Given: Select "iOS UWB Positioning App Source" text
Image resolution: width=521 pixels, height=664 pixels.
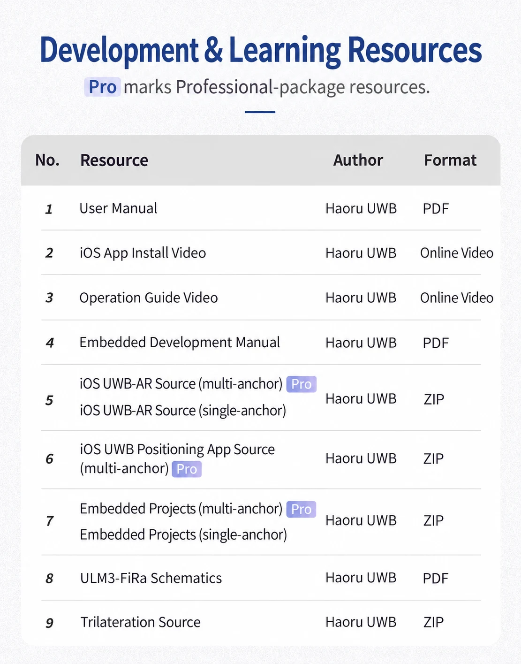Looking at the screenshot, I should click(177, 450).
